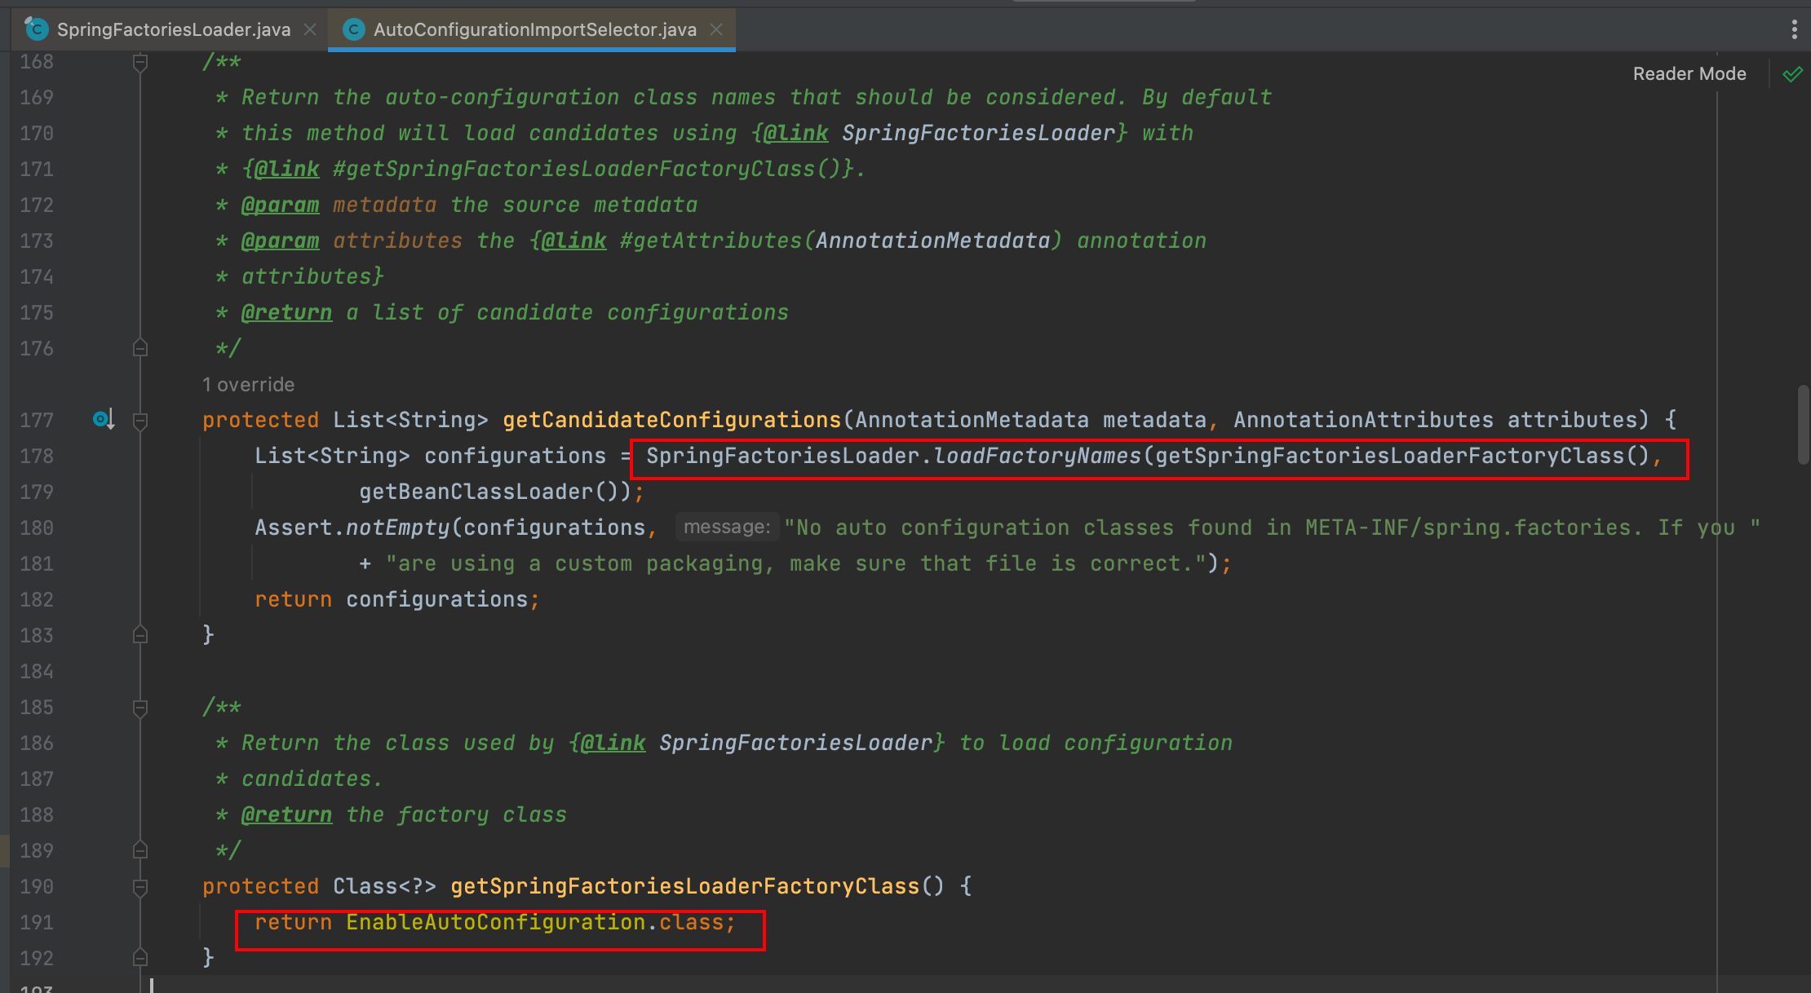
Task: Switch to the SpringFactoriesLoader.java tab
Action: pos(173,30)
